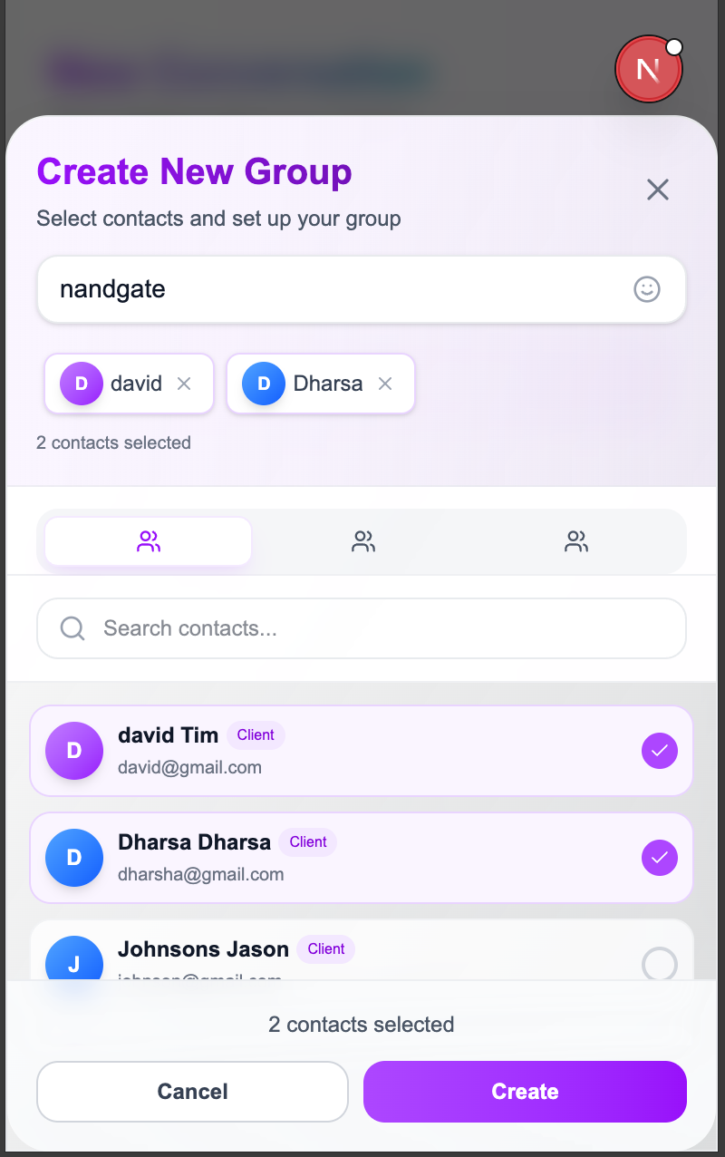This screenshot has width=725, height=1157.
Task: Click the magnifier icon in contact search
Action: click(72, 628)
